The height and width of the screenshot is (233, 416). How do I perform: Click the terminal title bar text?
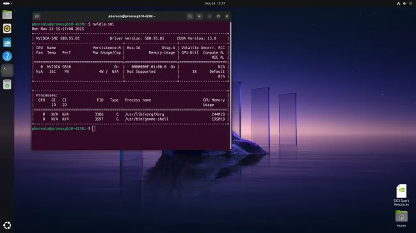coord(132,16)
